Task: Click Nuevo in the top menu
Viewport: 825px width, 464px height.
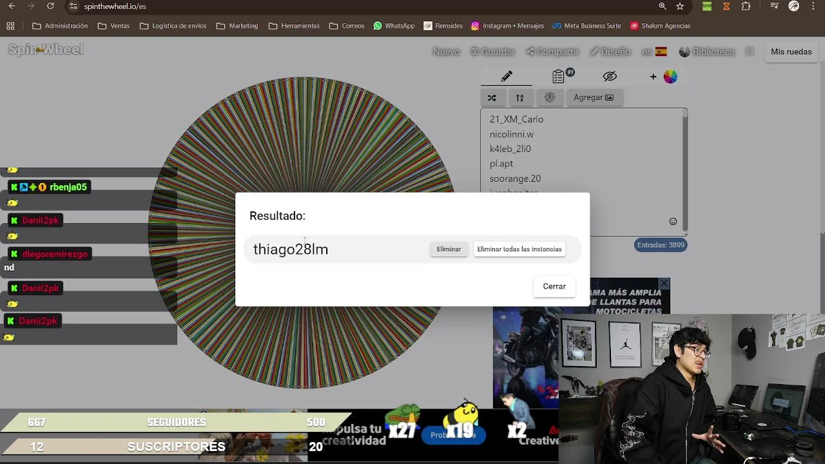Action: 446,52
